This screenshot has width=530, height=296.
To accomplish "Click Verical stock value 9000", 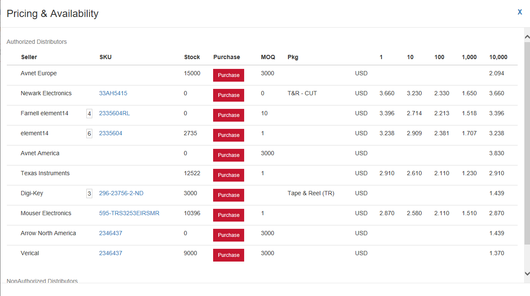I will click(x=190, y=253).
